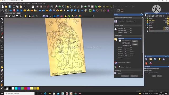Collapse the Rendering section
The width and height of the screenshot is (169, 95).
click(168, 66)
